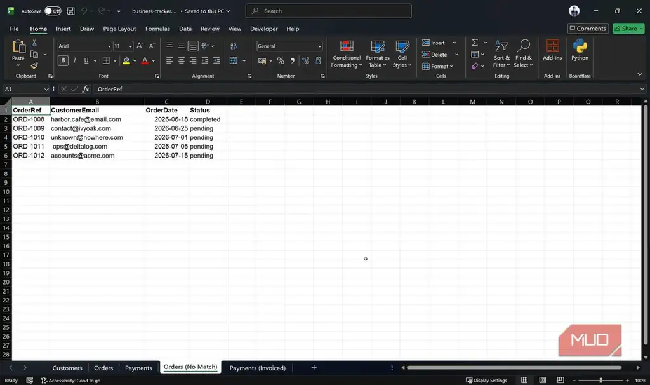This screenshot has height=385, width=650.
Task: Click the Wrap Text icon
Action: (234, 46)
